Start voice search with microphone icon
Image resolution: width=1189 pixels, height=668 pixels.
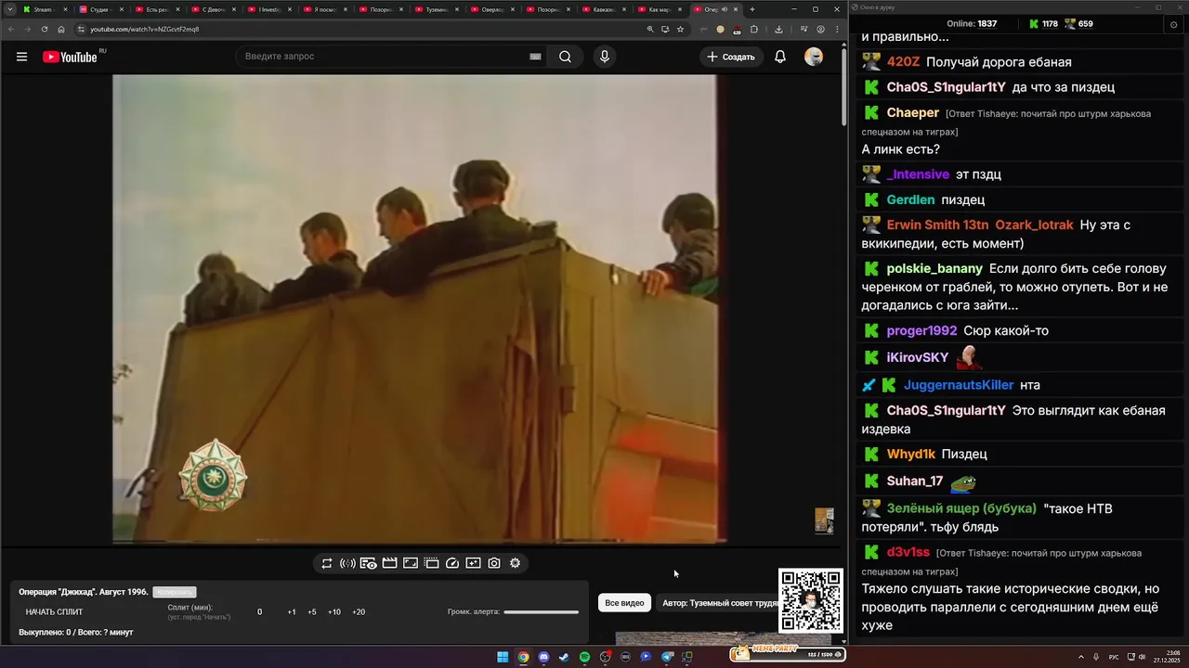pyautogui.click(x=605, y=57)
